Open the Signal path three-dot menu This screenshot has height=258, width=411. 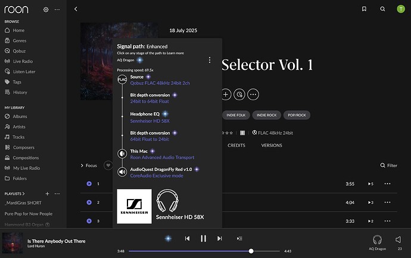tap(209, 60)
